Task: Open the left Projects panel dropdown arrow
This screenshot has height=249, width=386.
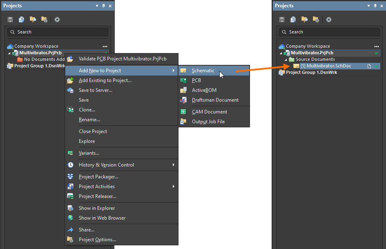Action: coord(97,6)
